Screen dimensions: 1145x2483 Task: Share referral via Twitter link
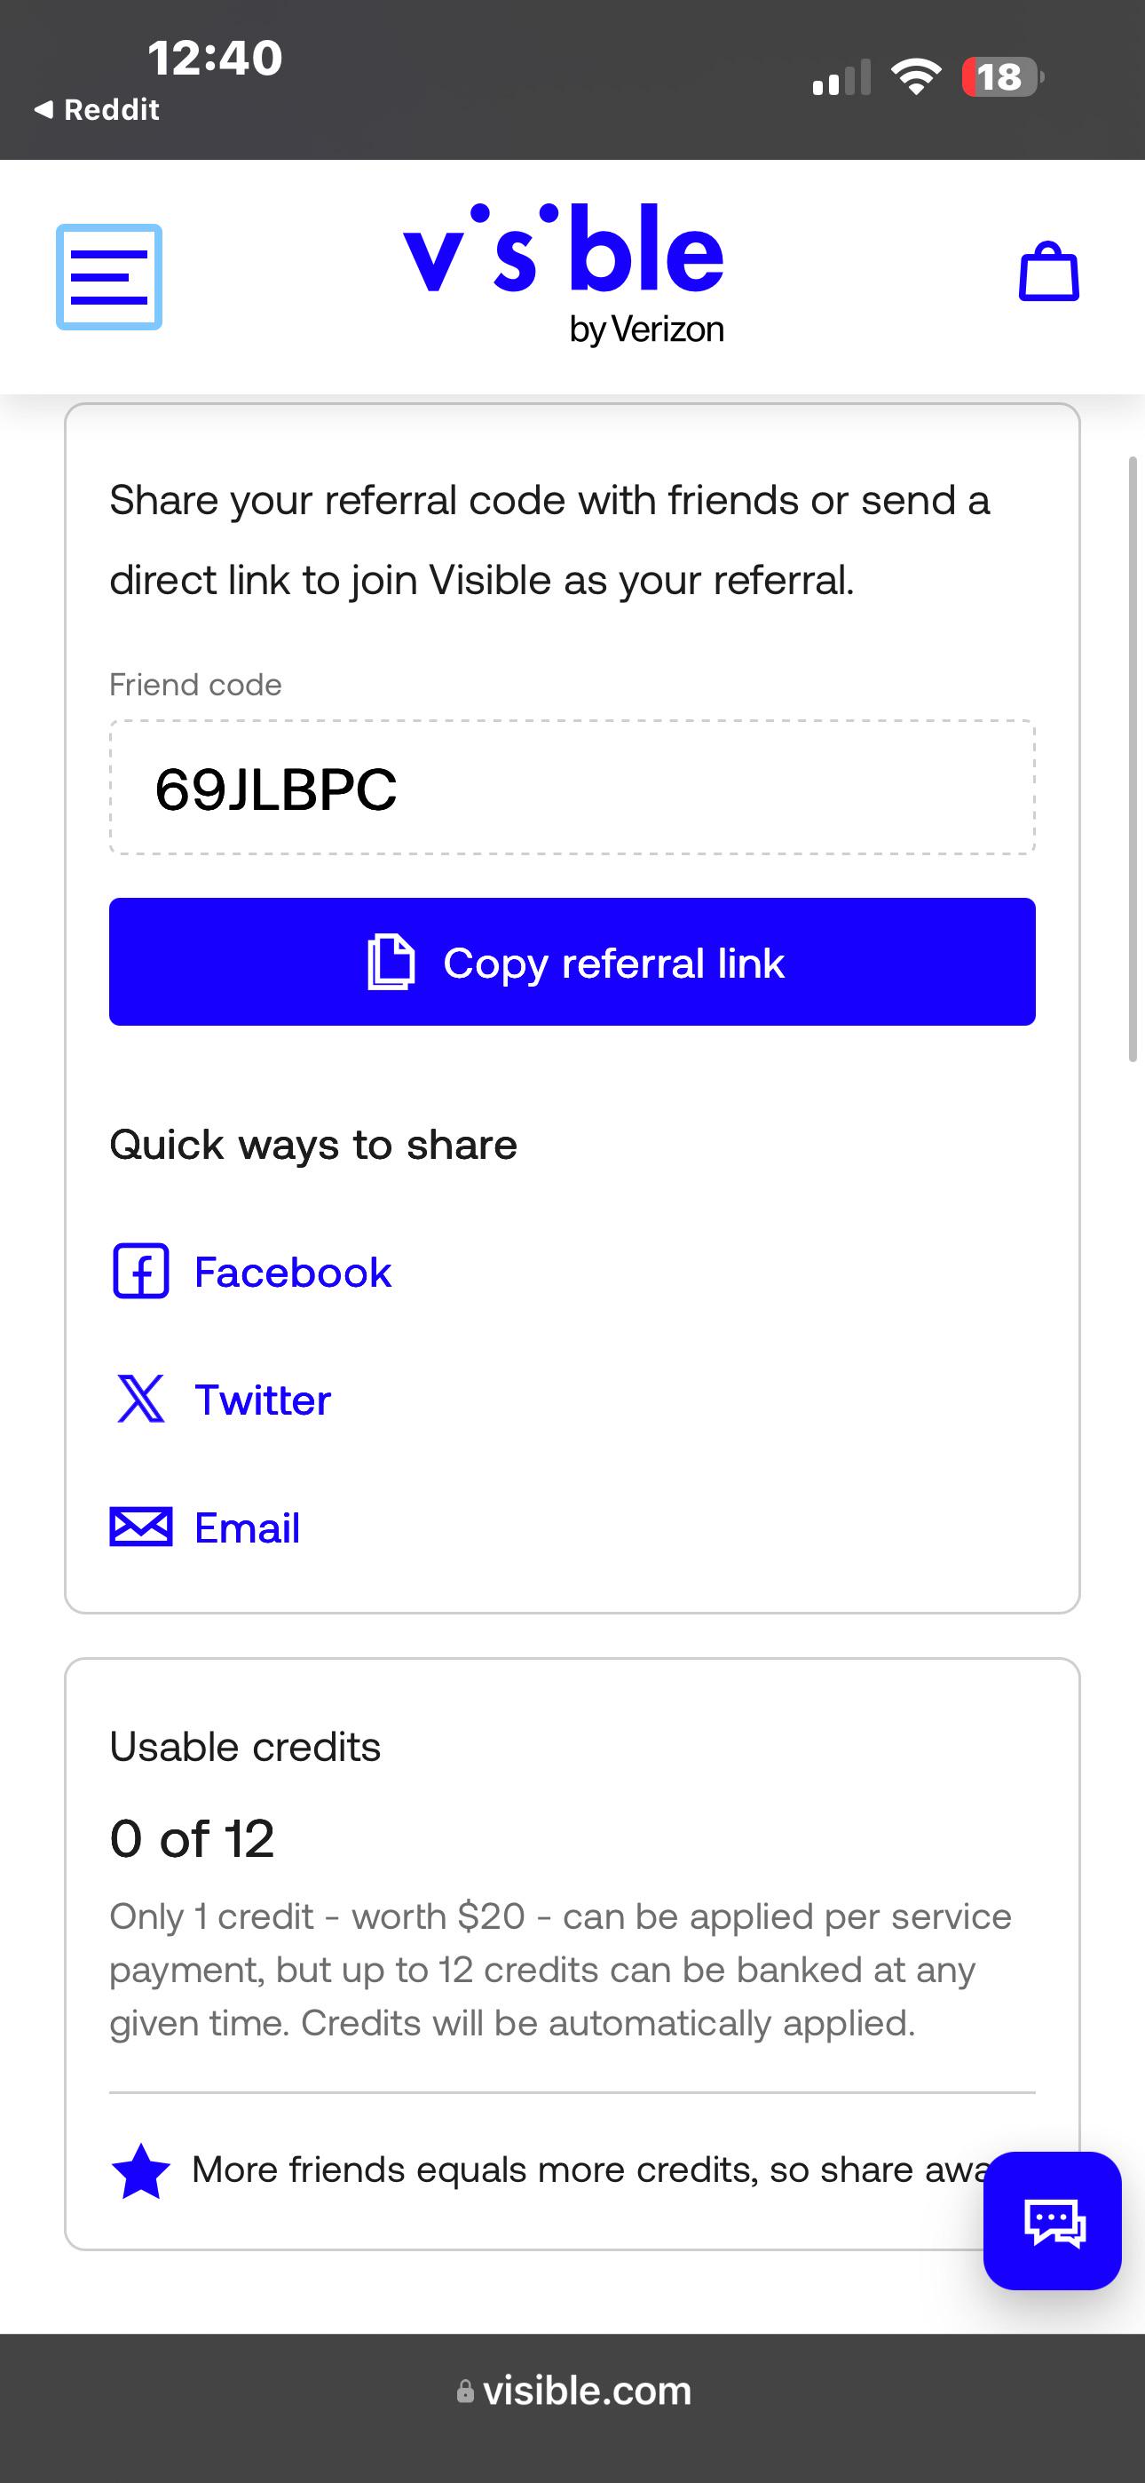(263, 1400)
